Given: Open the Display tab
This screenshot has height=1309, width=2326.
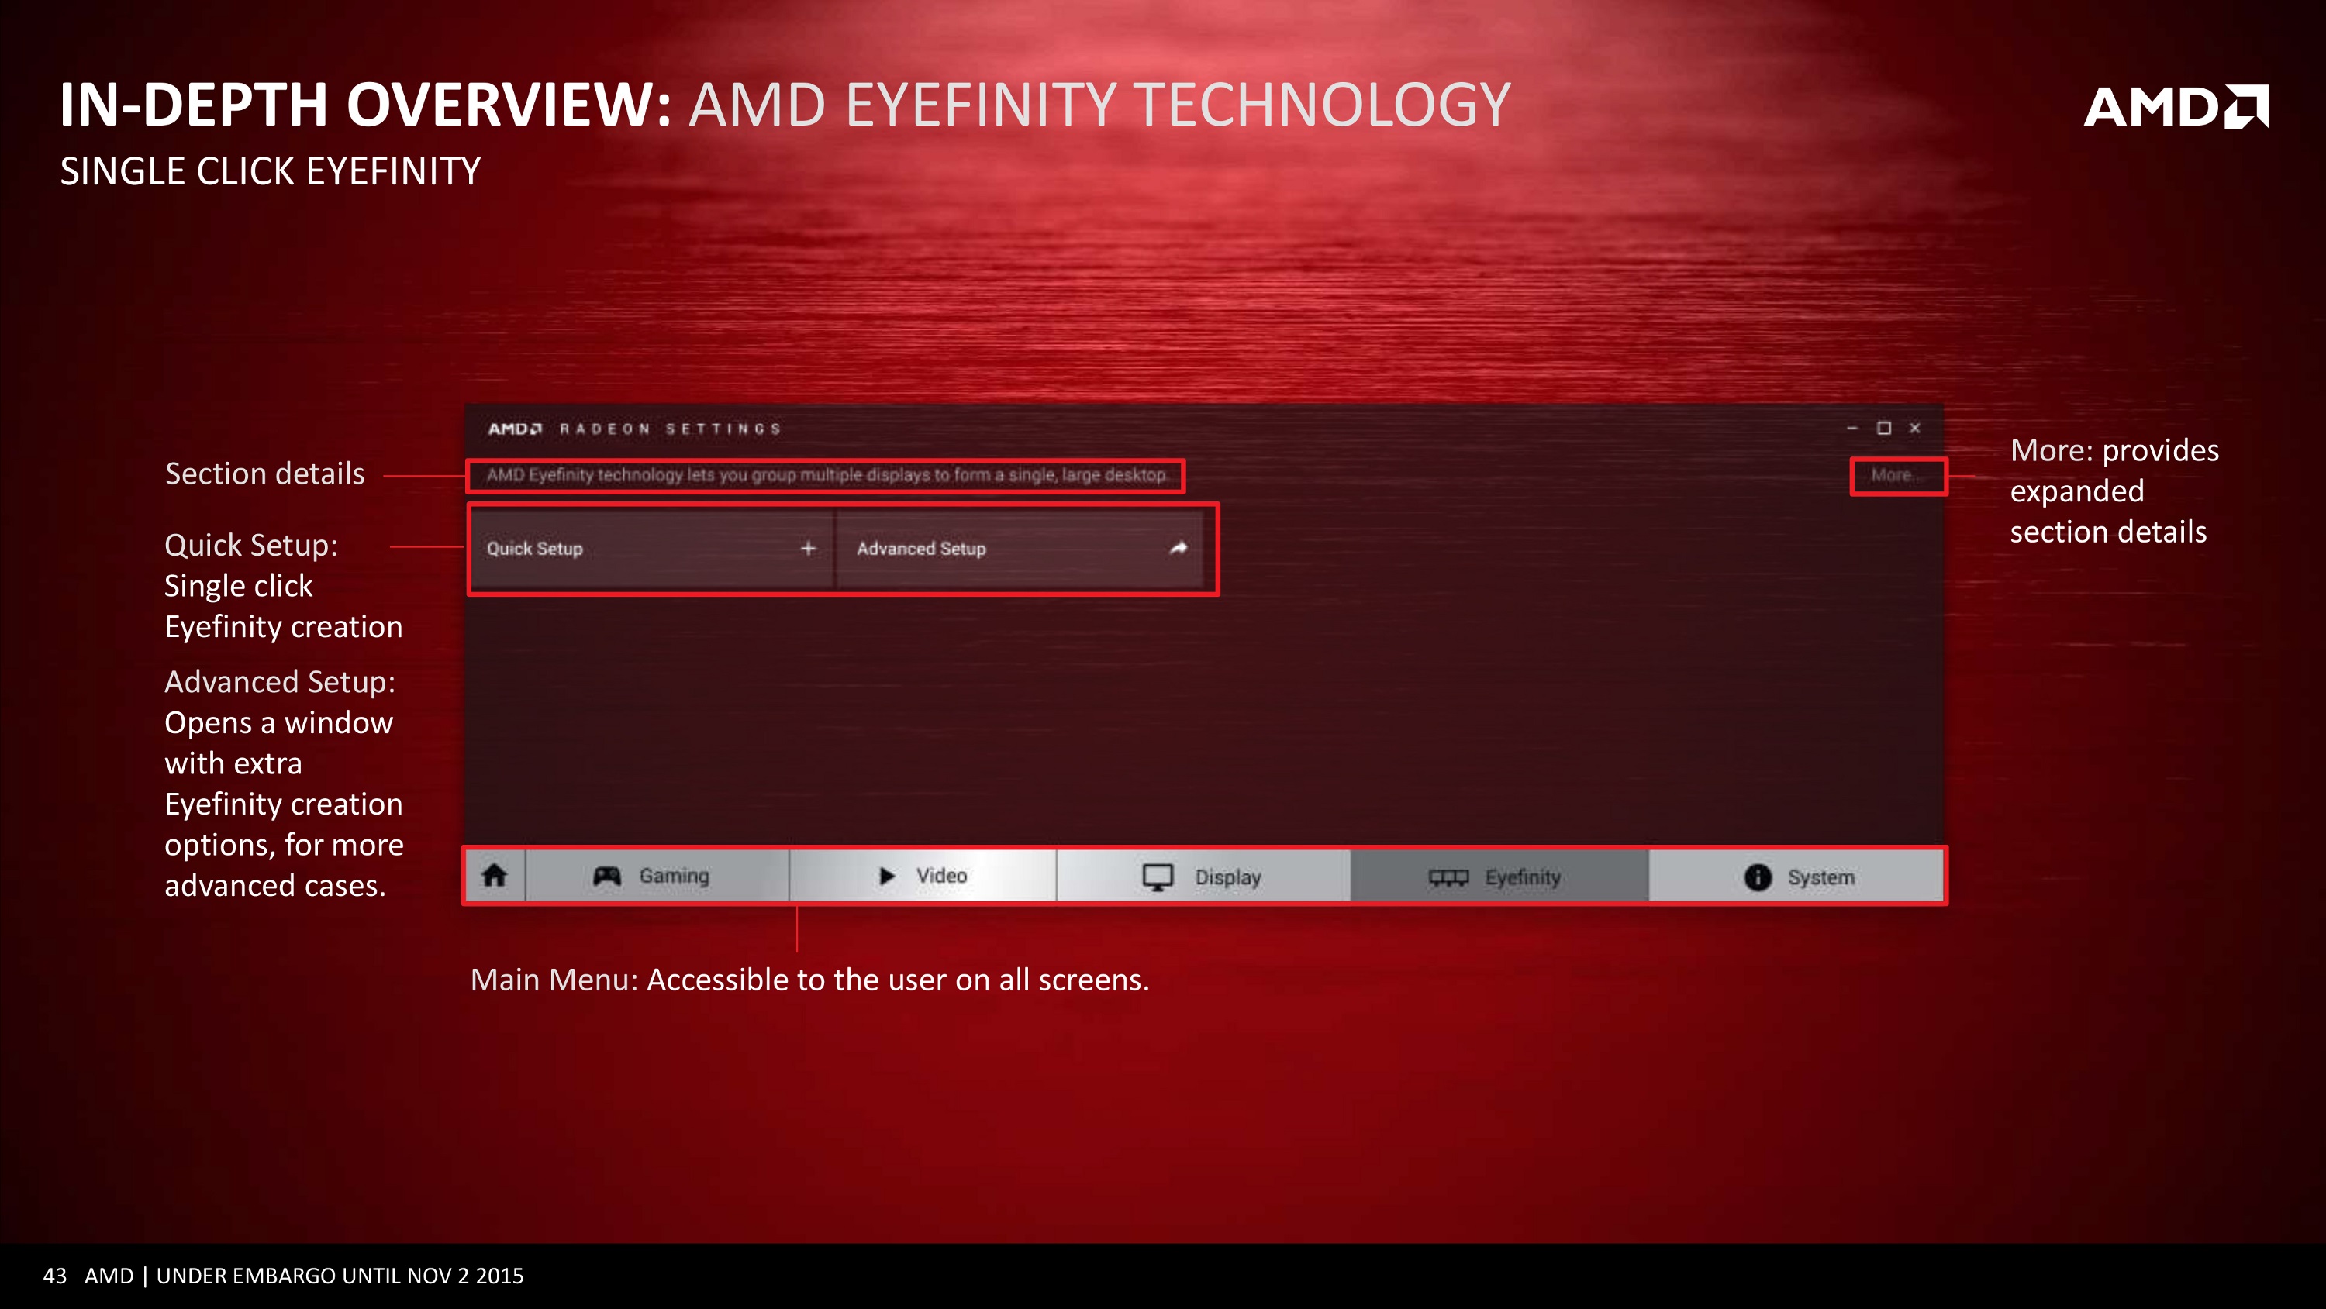Looking at the screenshot, I should pyautogui.click(x=1203, y=876).
